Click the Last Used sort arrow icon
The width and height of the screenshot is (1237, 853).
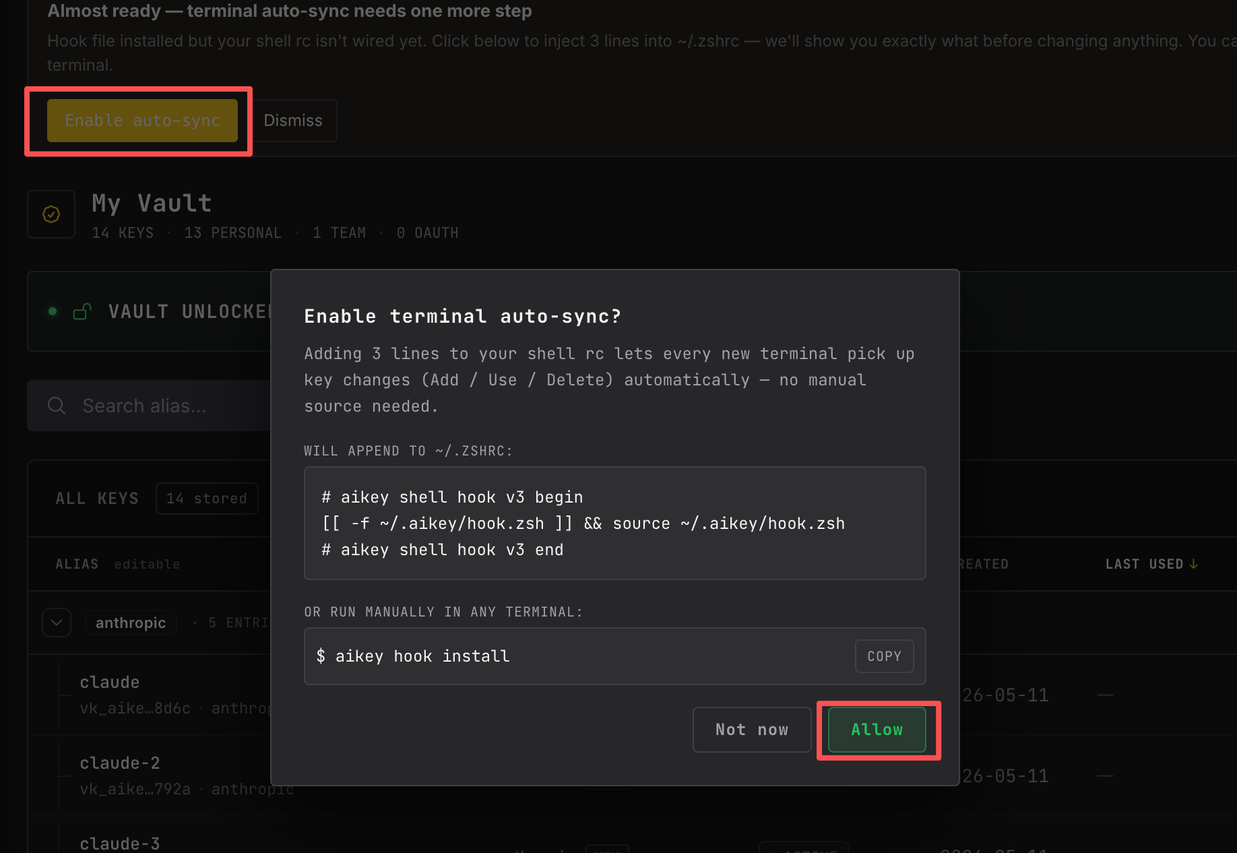pyautogui.click(x=1194, y=564)
